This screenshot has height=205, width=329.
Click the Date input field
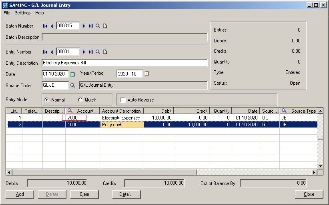55,74
